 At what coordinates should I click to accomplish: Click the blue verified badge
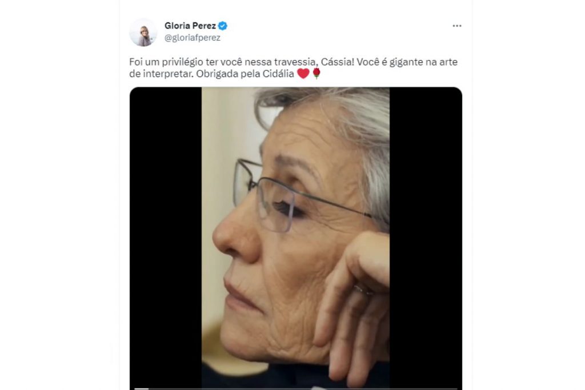223,26
